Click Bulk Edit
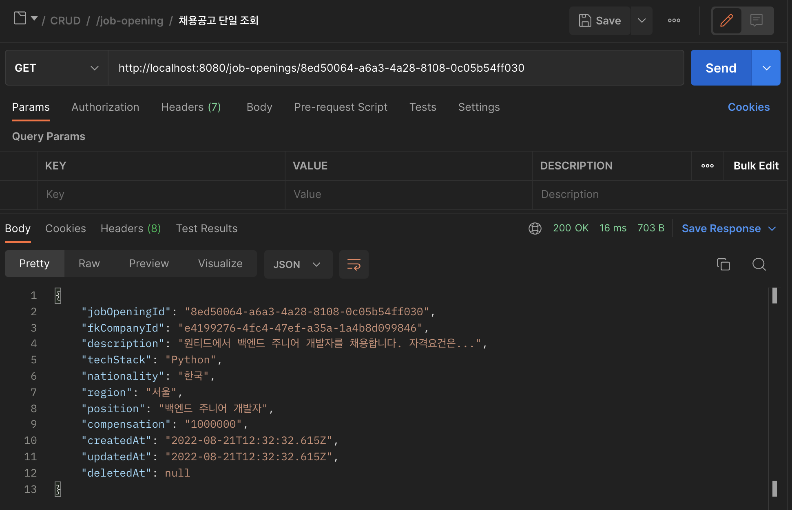792x510 pixels. click(756, 166)
